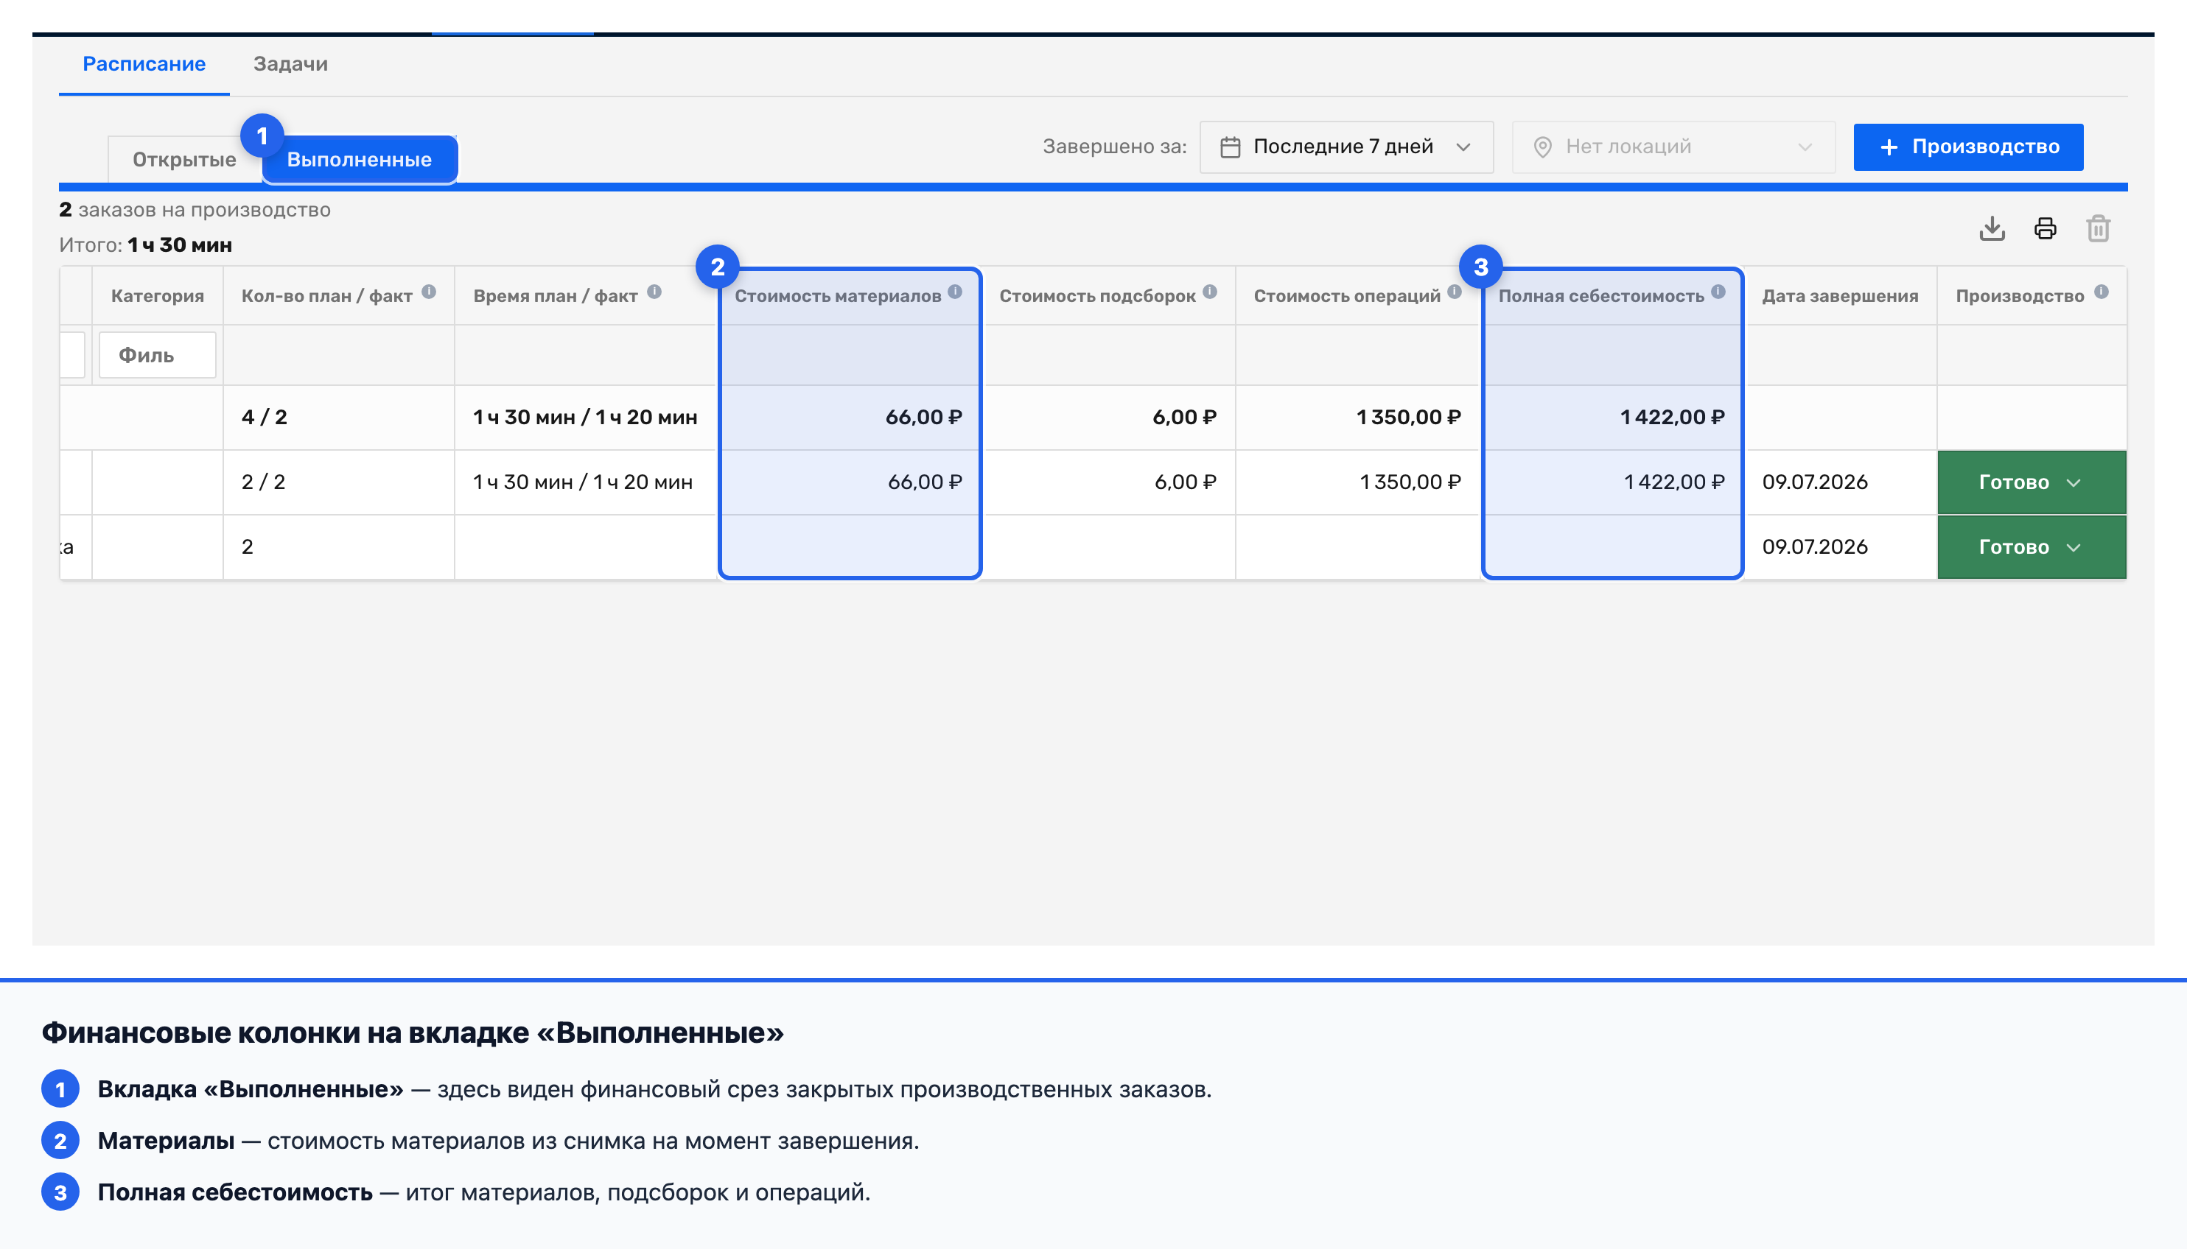Click the quantity '2' in the bottom row
The image size is (2187, 1249).
(247, 547)
